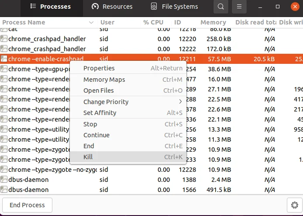Viewport: 303px width, 216px height.
Task: Click the 2.4 MB memory value
Action: click(221, 180)
